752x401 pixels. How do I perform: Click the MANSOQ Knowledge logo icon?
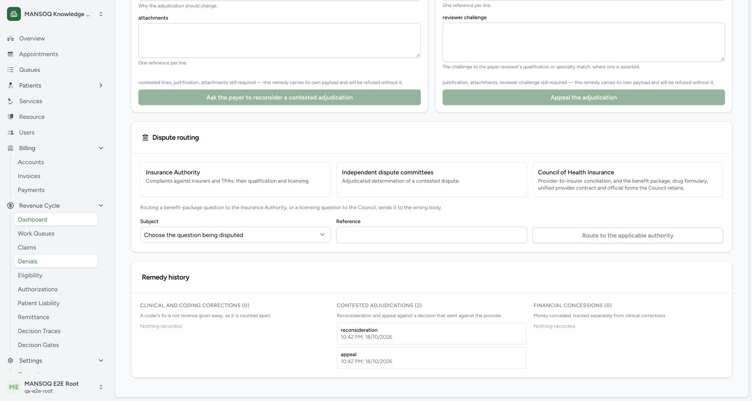(14, 14)
